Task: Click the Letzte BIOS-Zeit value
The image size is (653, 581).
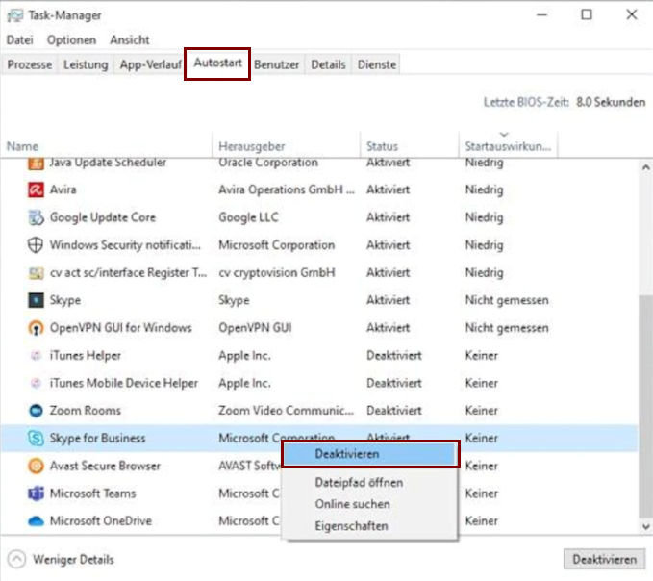Action: (611, 102)
